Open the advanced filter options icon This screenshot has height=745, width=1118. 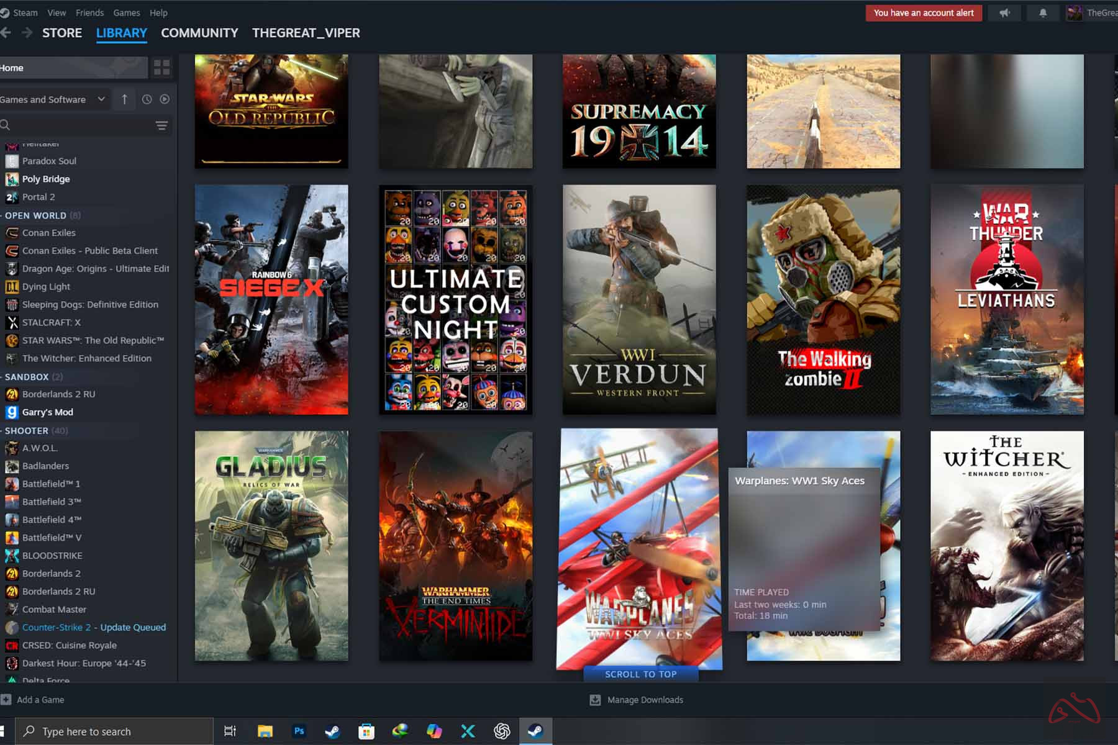(x=161, y=125)
